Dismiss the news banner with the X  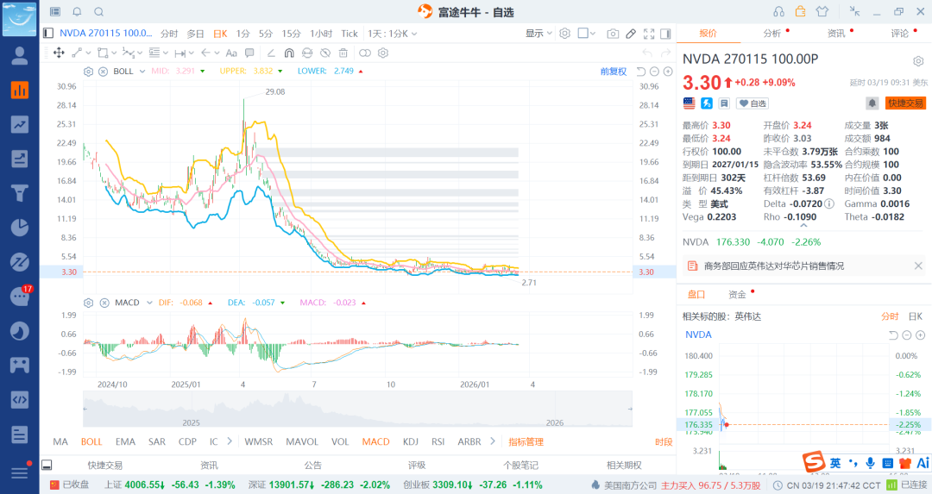(x=918, y=266)
